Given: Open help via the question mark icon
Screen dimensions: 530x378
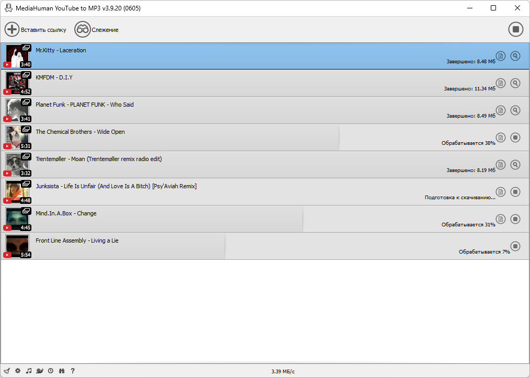Looking at the screenshot, I should point(72,371).
